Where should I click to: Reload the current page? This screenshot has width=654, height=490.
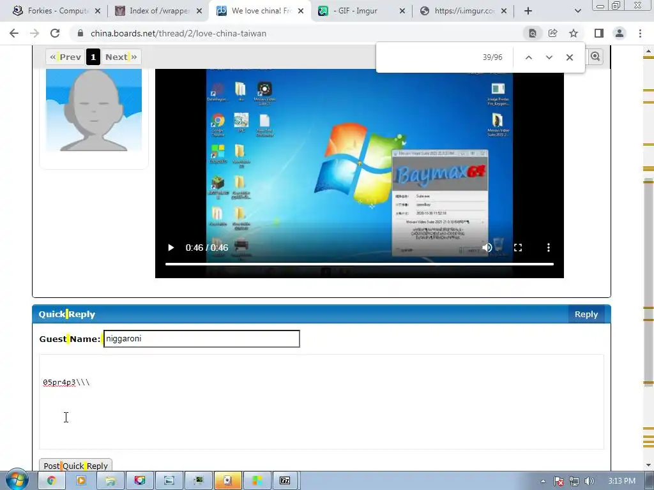55,33
